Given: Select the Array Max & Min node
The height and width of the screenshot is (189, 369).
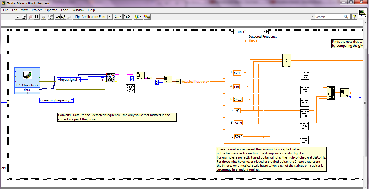Looking at the screenshot, I should (345, 93).
